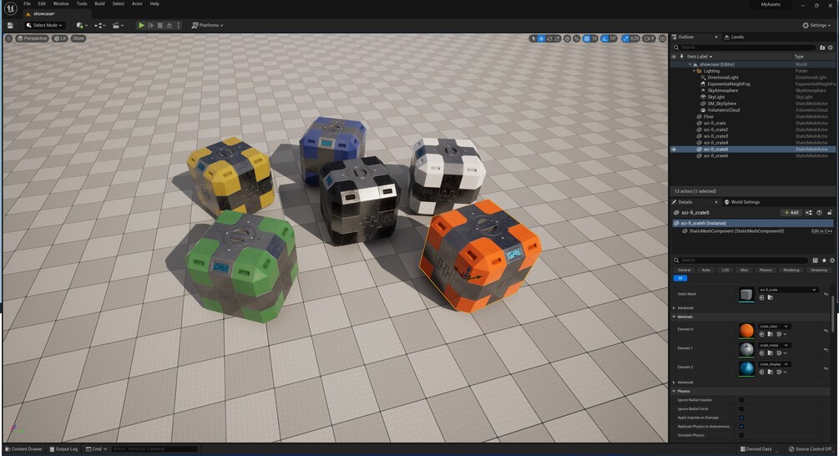Screen dimensions: 839x456
Task: Click the maximize viewport layout icon
Action: pos(662,38)
